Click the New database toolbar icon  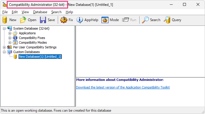[5, 20]
